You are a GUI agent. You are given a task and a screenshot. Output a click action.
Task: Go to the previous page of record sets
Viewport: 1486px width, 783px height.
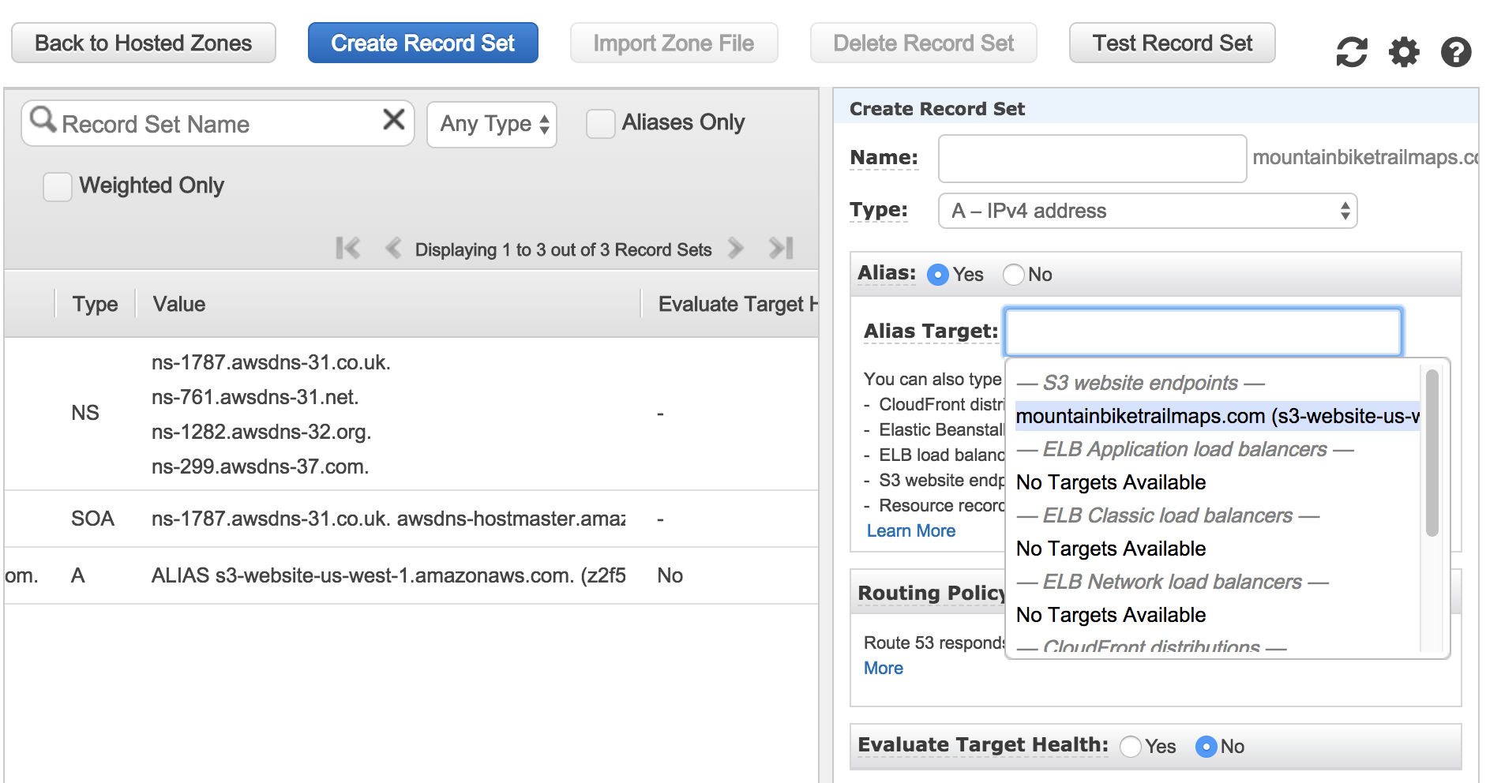pos(392,249)
